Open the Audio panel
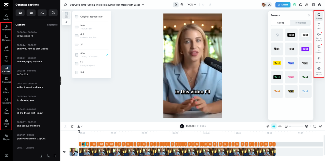 click(6, 48)
